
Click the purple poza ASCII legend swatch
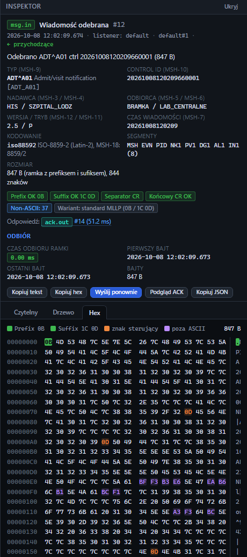pyautogui.click(x=166, y=329)
